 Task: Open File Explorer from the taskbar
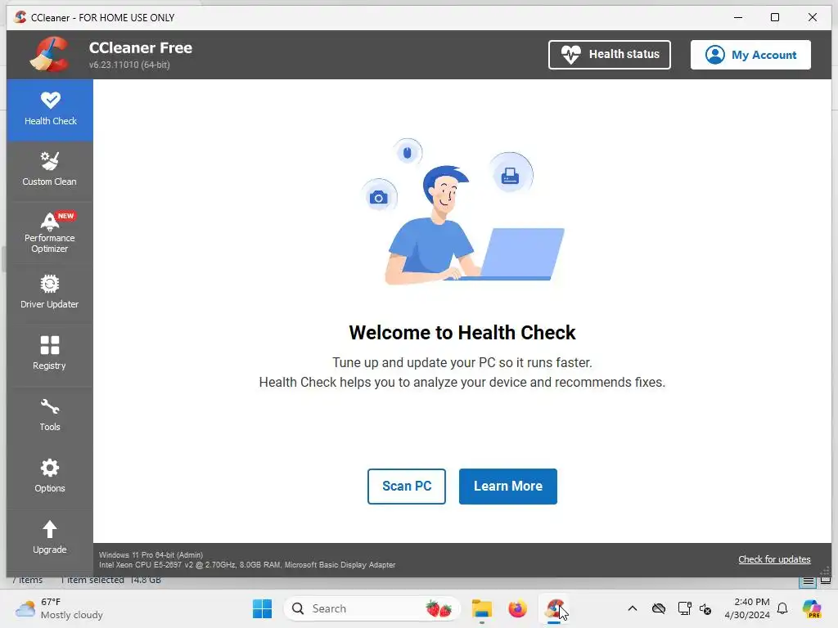481,608
